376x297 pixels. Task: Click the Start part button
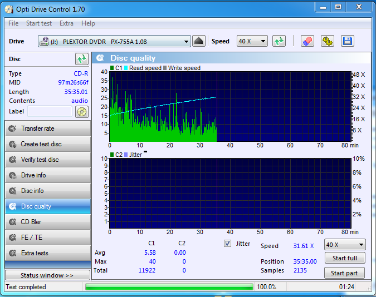tap(344, 273)
